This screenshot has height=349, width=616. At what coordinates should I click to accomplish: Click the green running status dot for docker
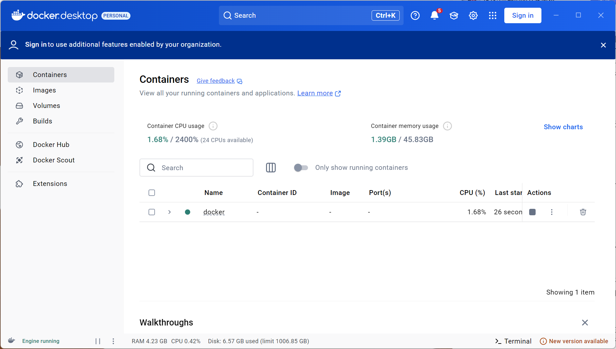188,212
